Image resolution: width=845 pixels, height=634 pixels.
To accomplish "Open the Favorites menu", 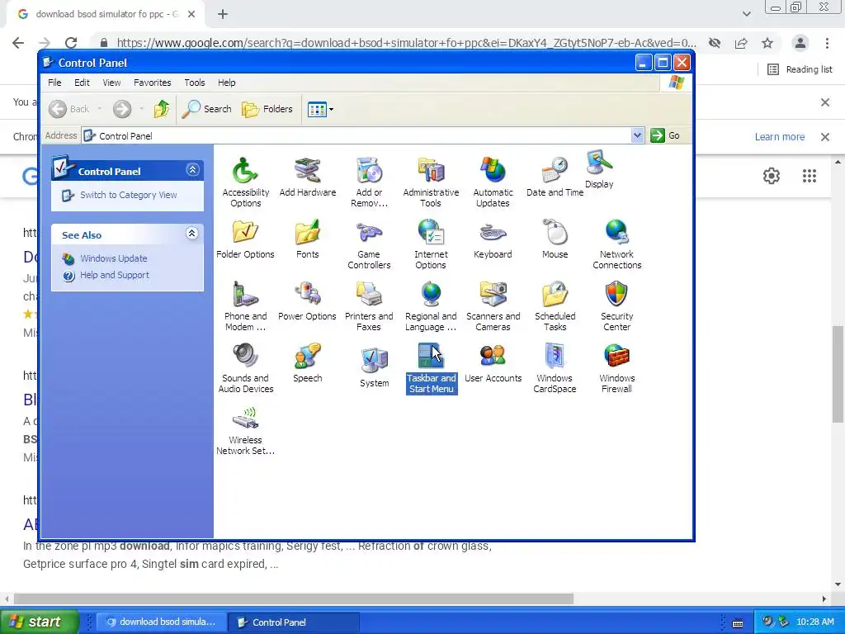I will [153, 83].
